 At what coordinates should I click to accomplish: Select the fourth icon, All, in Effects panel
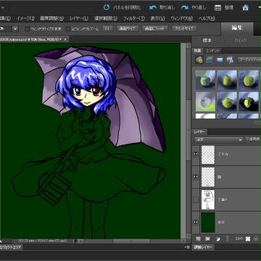click(x=230, y=60)
